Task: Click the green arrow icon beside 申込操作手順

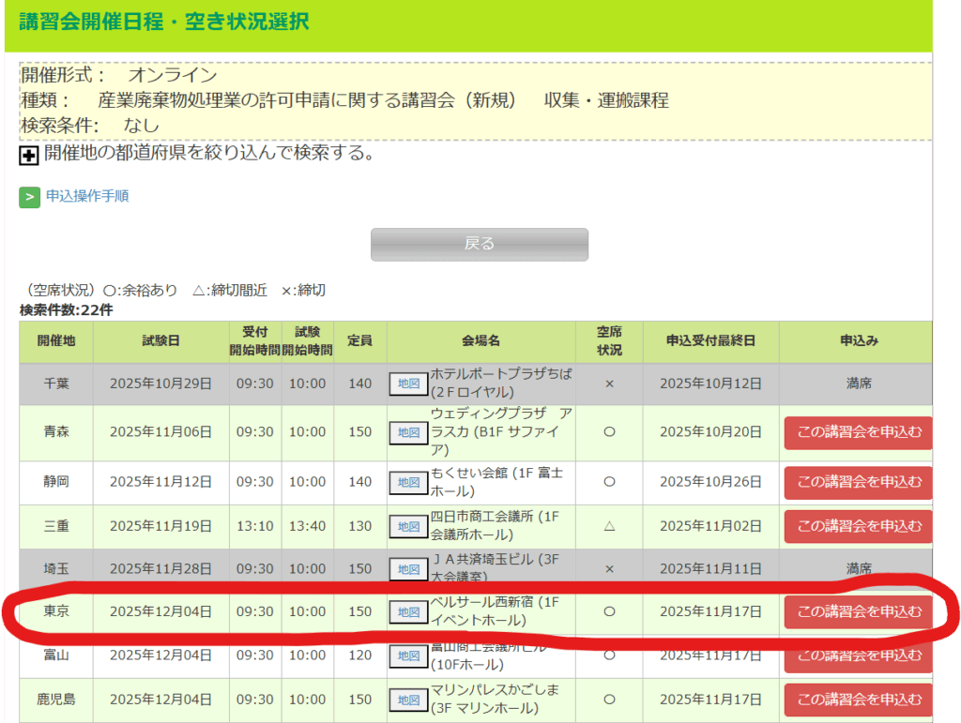Action: (x=30, y=196)
